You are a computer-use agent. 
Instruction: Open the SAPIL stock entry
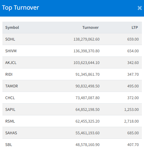[x=10, y=110]
